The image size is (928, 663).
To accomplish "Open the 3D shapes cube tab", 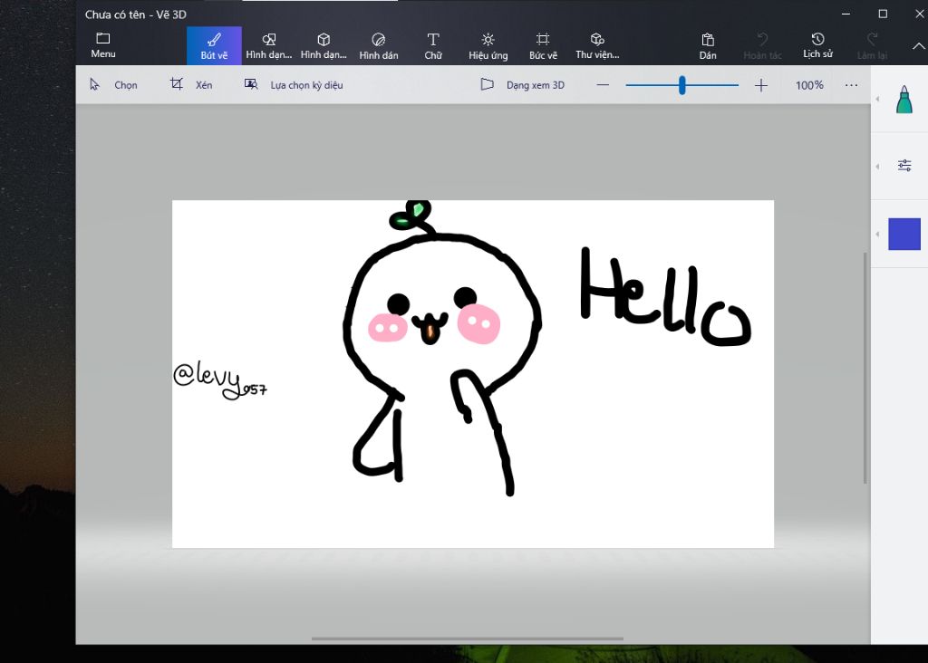I will point(324,45).
